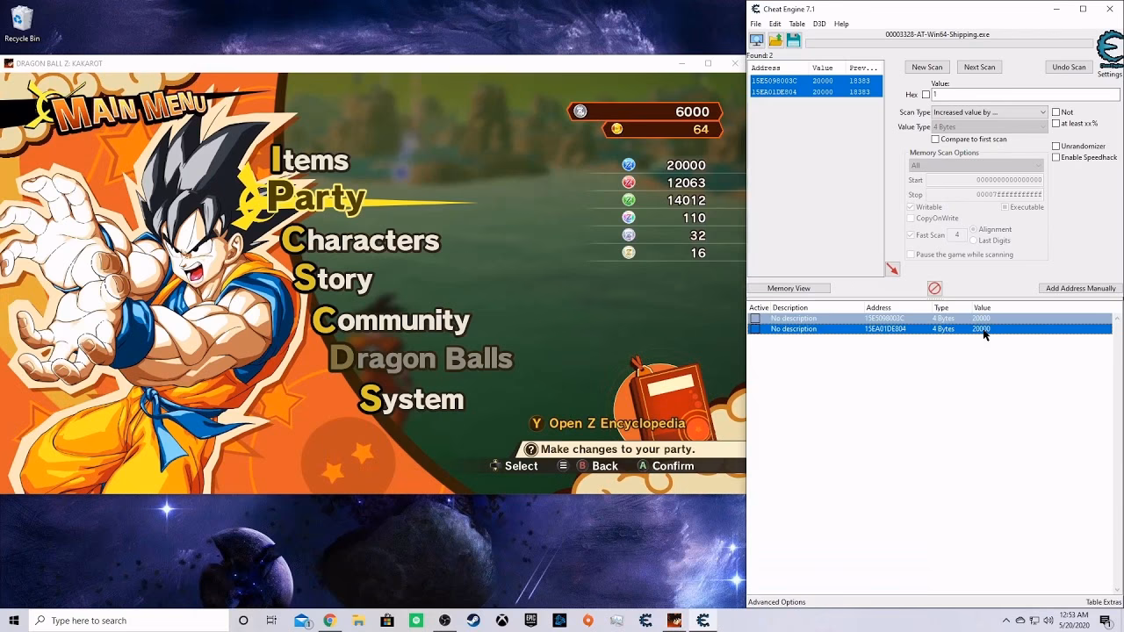Select found address 15EA01DE804 row
Image resolution: width=1124 pixels, height=632 pixels.
(815, 91)
